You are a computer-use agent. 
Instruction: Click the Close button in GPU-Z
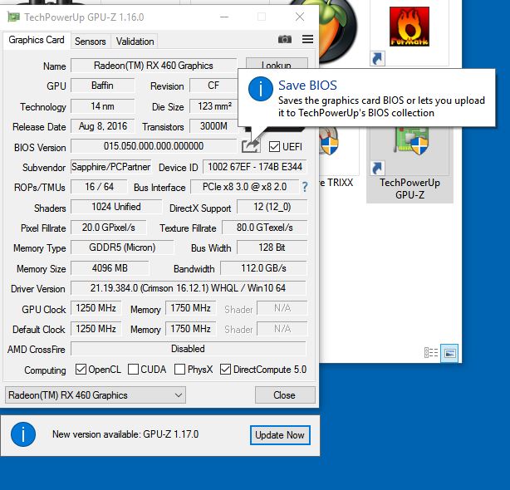pyautogui.click(x=285, y=395)
